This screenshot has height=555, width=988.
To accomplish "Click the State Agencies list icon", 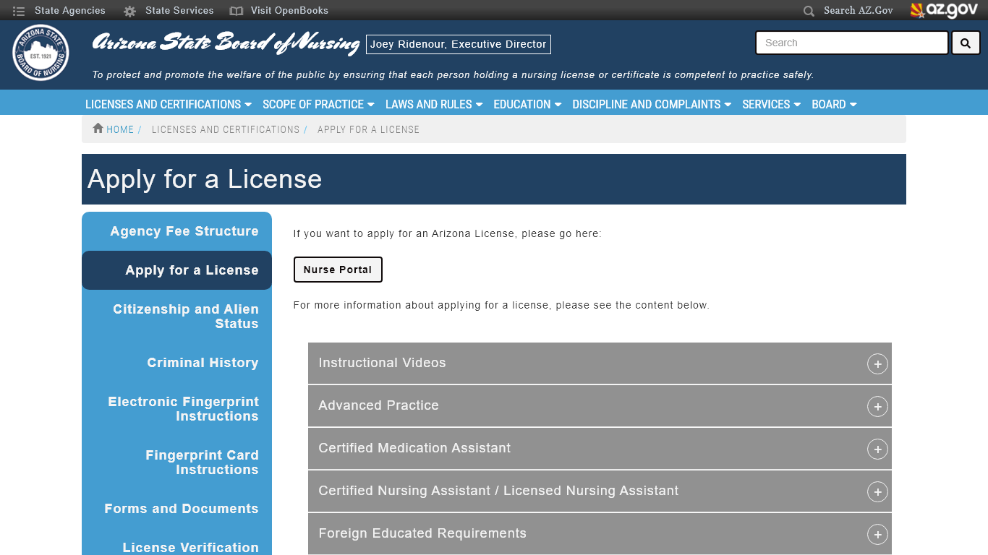I will 18,10.
